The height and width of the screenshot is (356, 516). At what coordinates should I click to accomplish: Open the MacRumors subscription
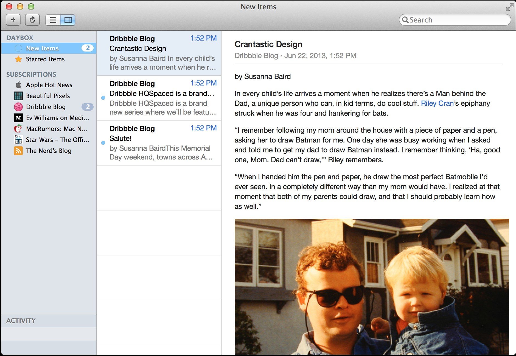click(49, 129)
